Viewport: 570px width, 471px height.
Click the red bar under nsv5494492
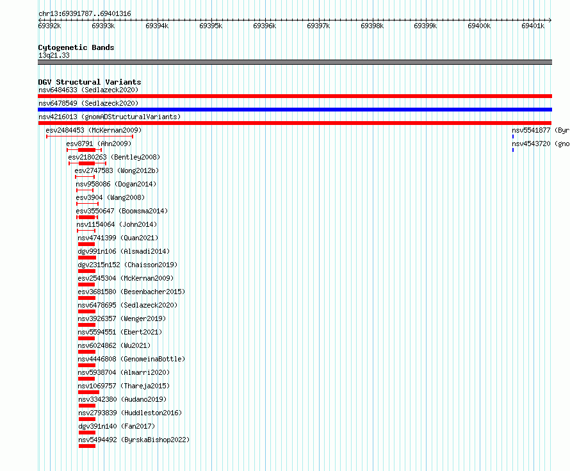[87, 446]
